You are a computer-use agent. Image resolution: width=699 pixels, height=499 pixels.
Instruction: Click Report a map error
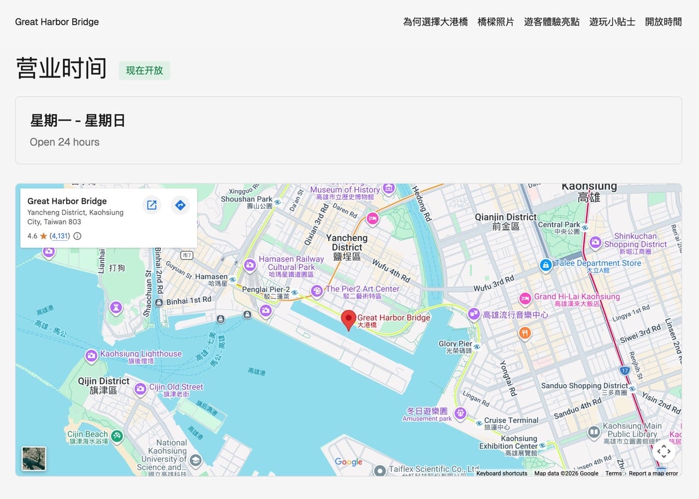(x=653, y=473)
